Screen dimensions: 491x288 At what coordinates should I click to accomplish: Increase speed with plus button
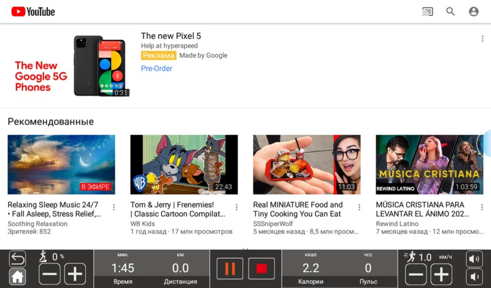click(441, 274)
